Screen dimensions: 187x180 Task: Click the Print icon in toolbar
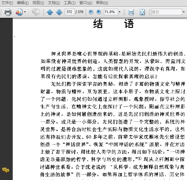pos(8,12)
